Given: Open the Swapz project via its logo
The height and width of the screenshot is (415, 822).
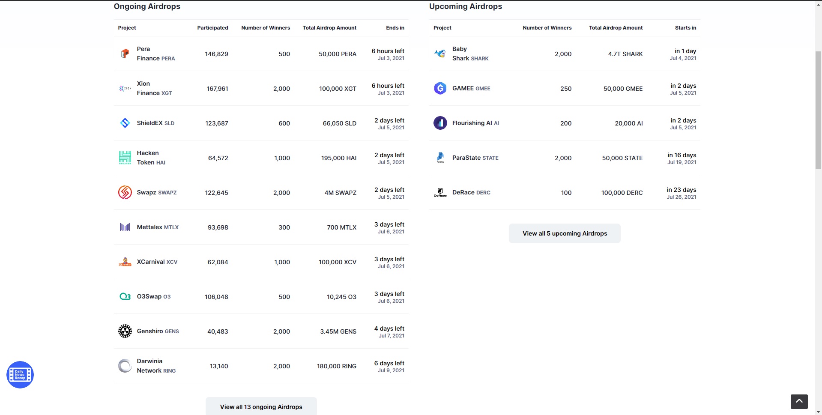Looking at the screenshot, I should tap(125, 193).
